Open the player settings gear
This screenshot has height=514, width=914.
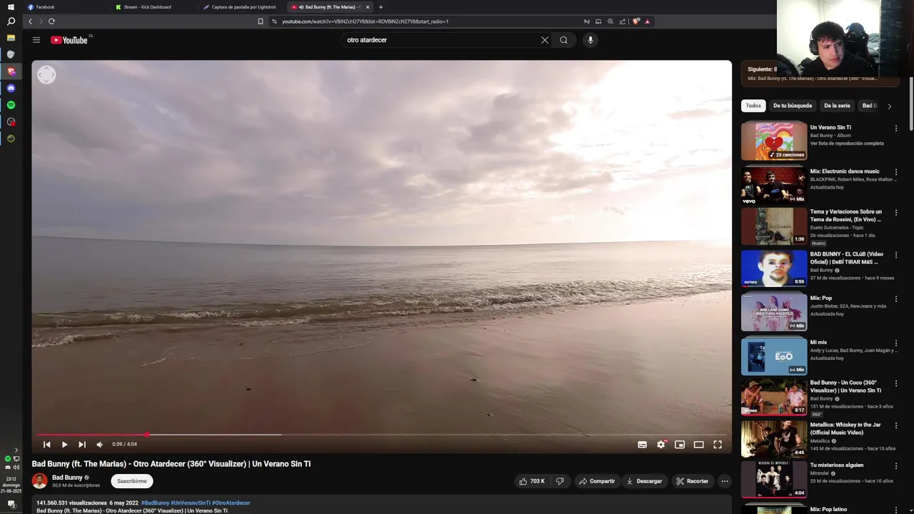[x=661, y=444]
